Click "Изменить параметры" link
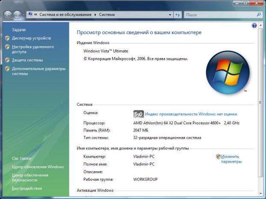The image size is (266, 199). (231, 159)
